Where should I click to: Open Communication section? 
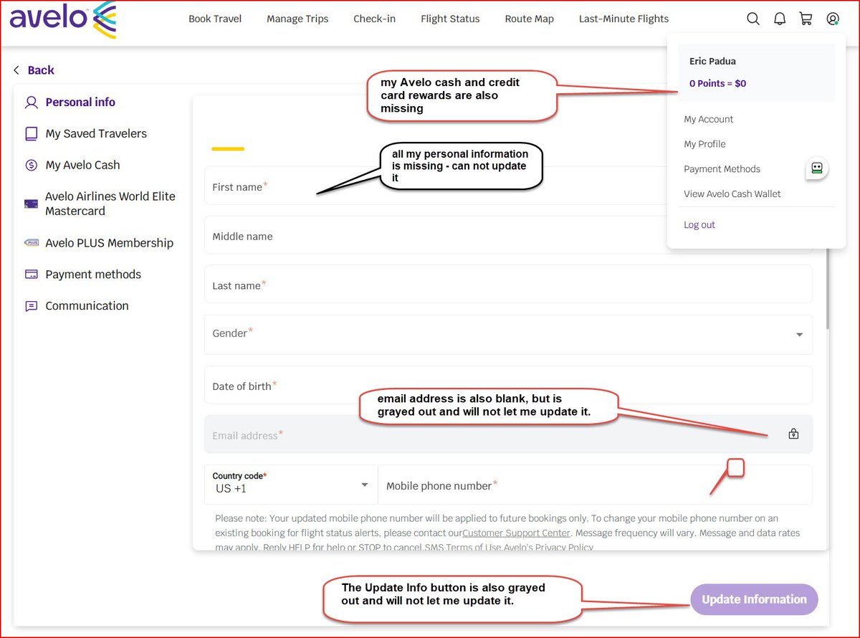pos(87,306)
